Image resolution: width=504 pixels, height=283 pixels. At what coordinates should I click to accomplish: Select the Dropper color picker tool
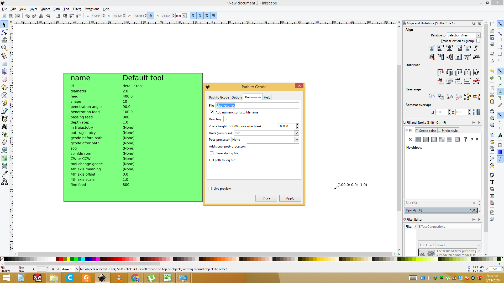(4, 174)
